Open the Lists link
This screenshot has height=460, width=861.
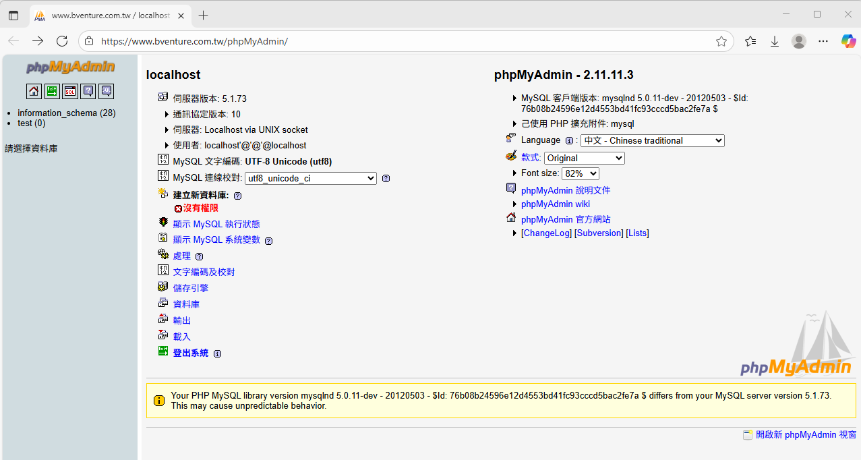(x=637, y=233)
